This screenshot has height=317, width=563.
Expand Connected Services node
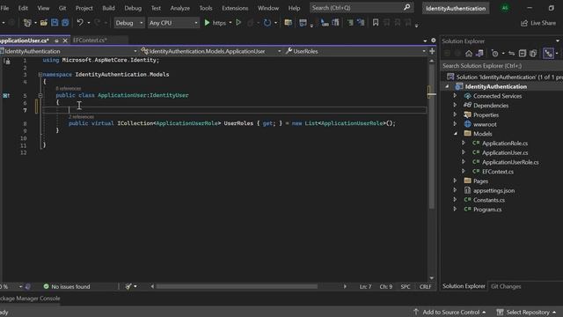455,96
